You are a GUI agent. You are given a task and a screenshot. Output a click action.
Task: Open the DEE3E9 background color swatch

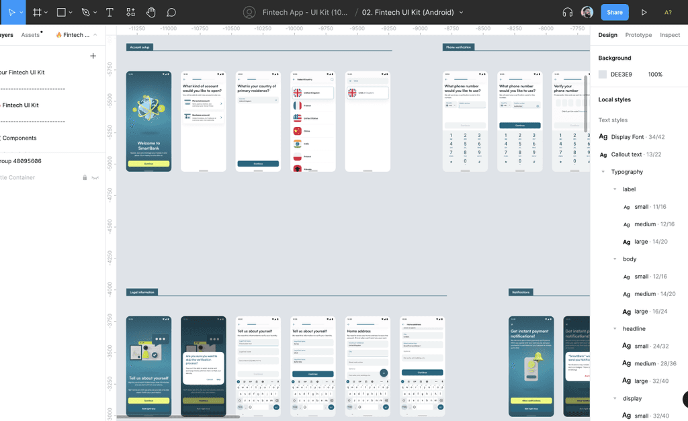point(603,75)
